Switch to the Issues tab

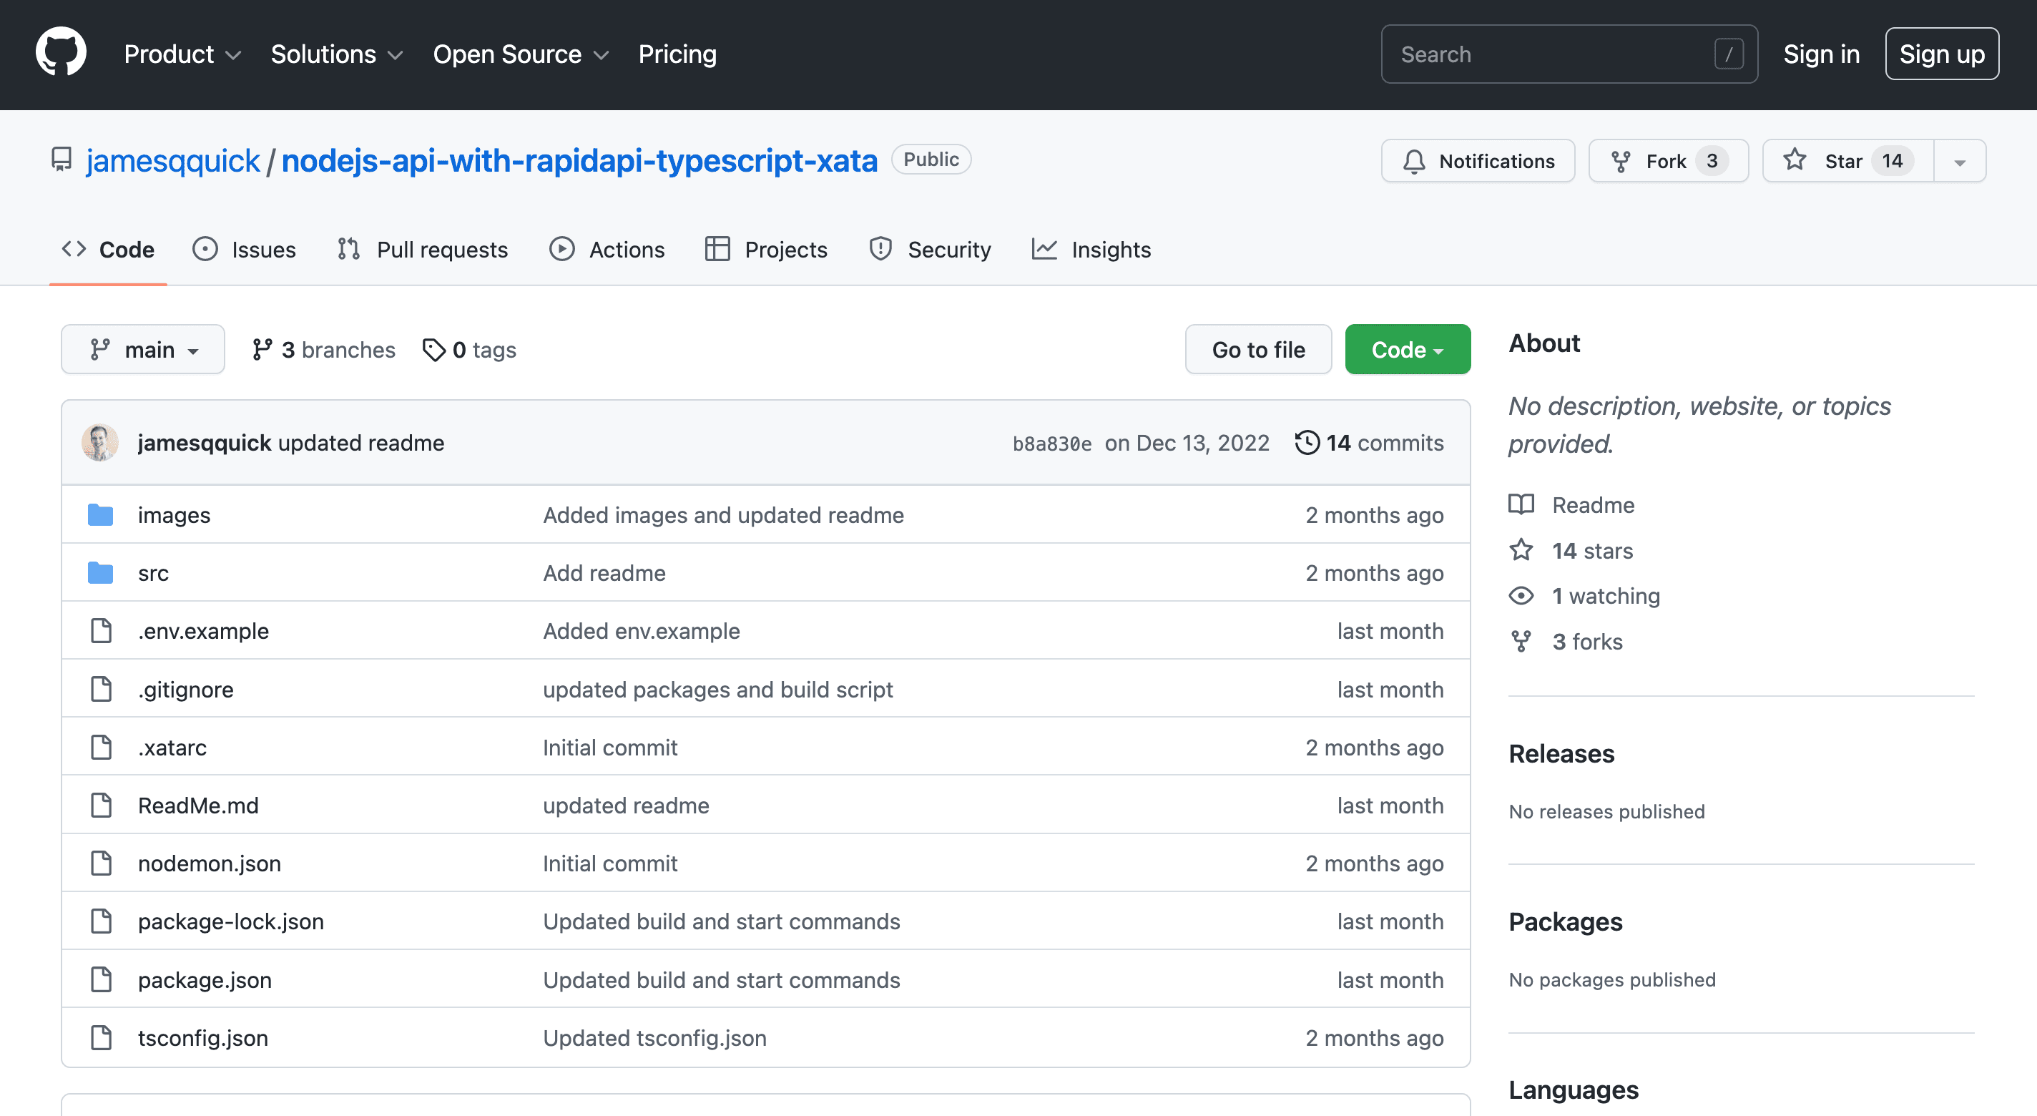tap(245, 250)
